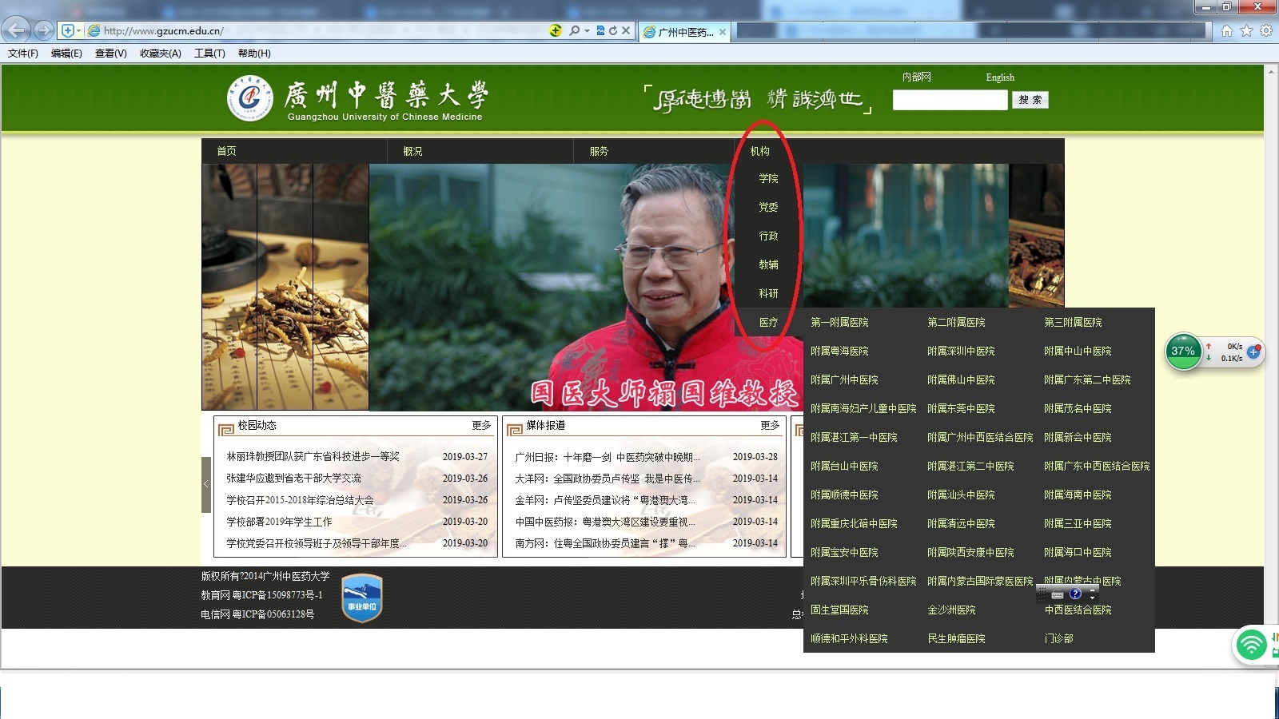Screen dimensions: 1279x719
Task: Open the 查看(V) menu
Action: [110, 54]
